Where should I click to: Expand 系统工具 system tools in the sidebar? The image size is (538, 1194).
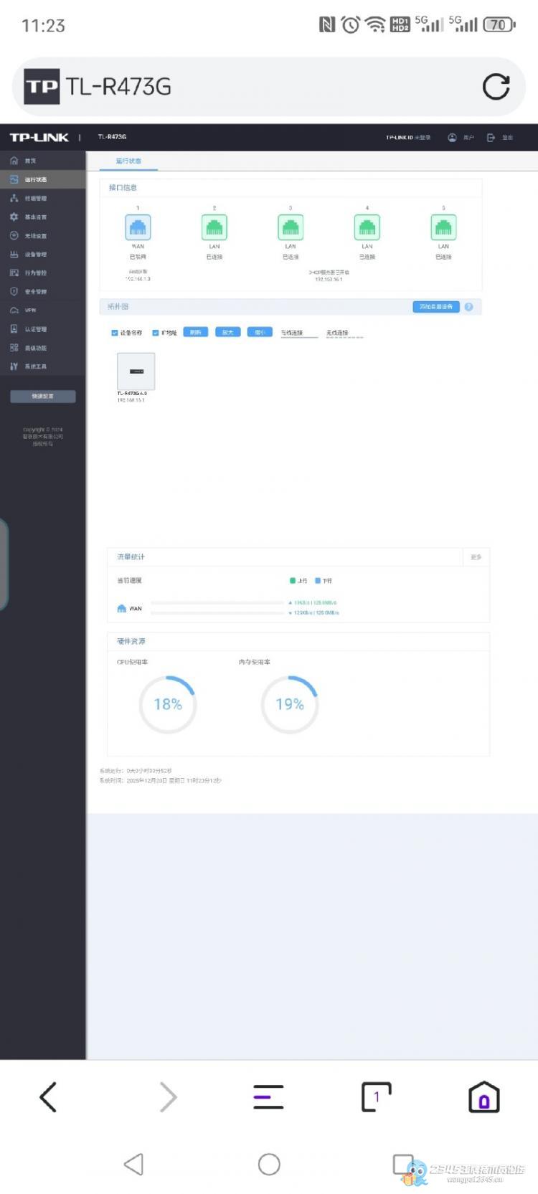[35, 366]
